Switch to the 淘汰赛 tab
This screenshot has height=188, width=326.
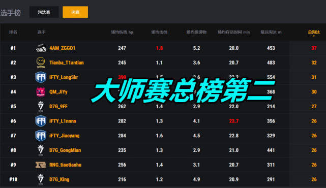pyautogui.click(x=44, y=12)
